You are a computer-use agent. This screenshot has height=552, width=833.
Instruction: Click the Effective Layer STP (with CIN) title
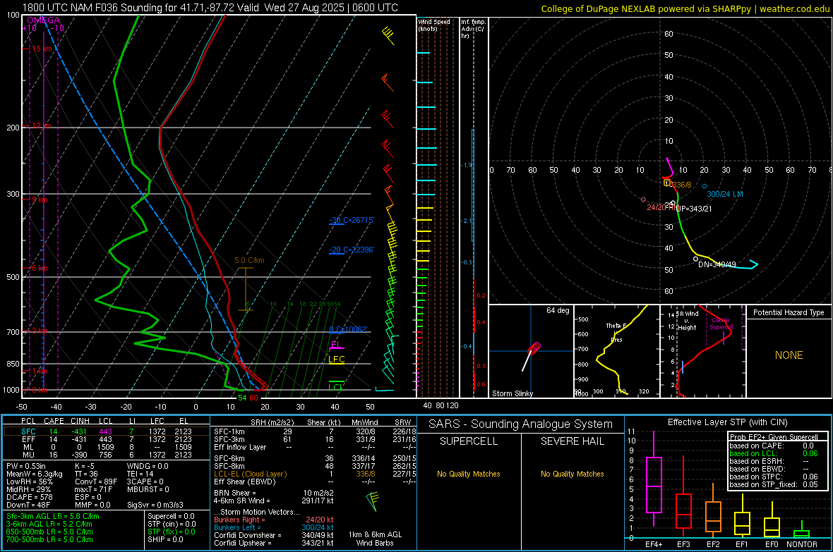click(727, 422)
